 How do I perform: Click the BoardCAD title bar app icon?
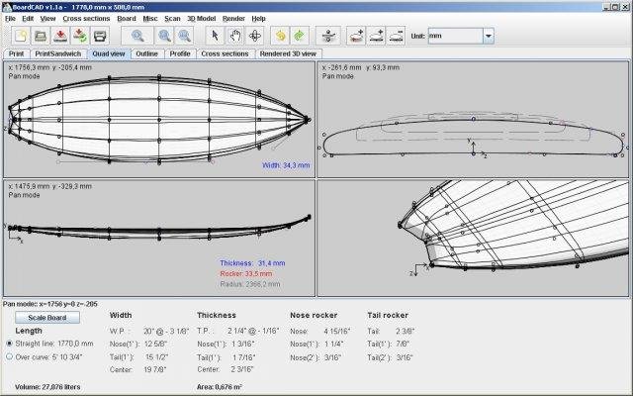click(x=7, y=7)
